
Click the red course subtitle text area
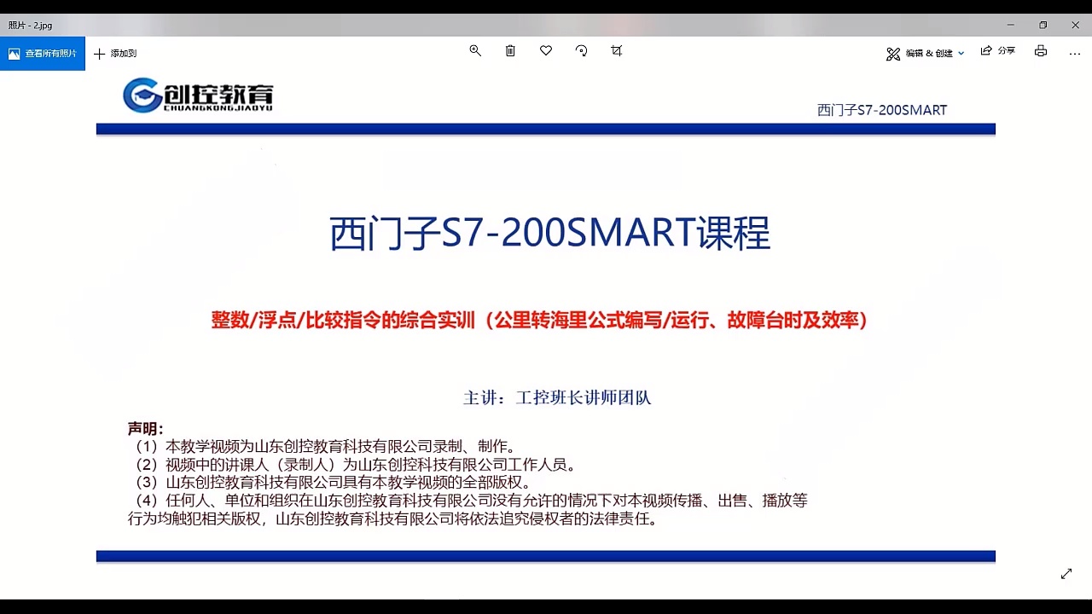click(538, 321)
